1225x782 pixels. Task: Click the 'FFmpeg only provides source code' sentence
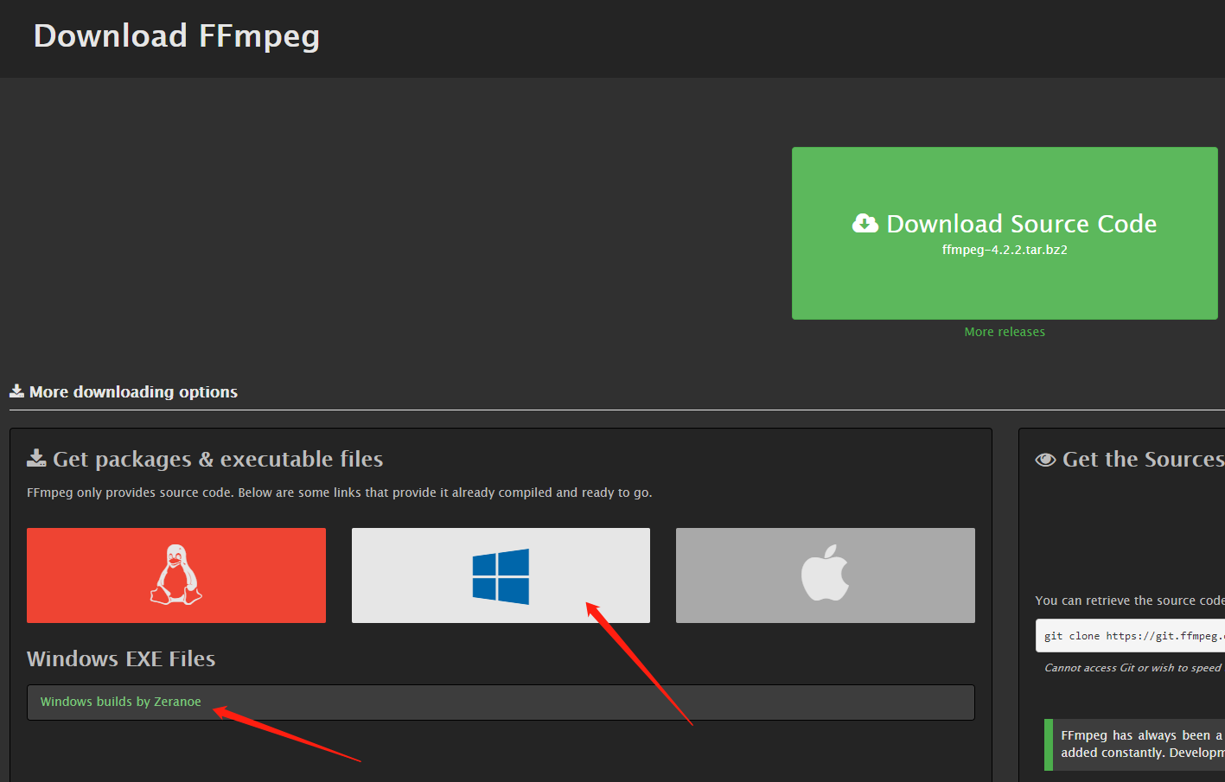click(339, 493)
